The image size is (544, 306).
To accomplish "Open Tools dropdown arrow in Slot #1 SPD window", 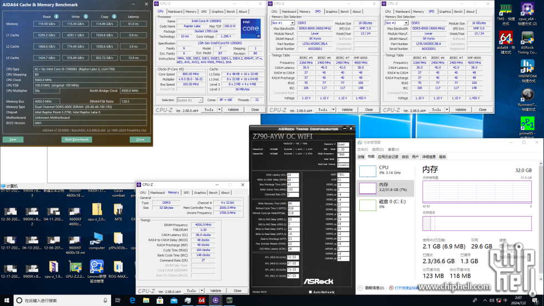I will [333, 109].
